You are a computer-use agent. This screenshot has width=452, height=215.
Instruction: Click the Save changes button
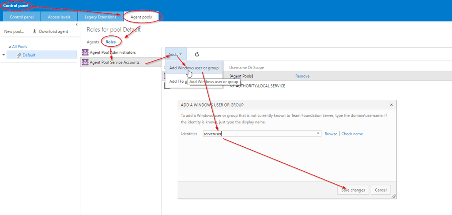[x=353, y=190]
